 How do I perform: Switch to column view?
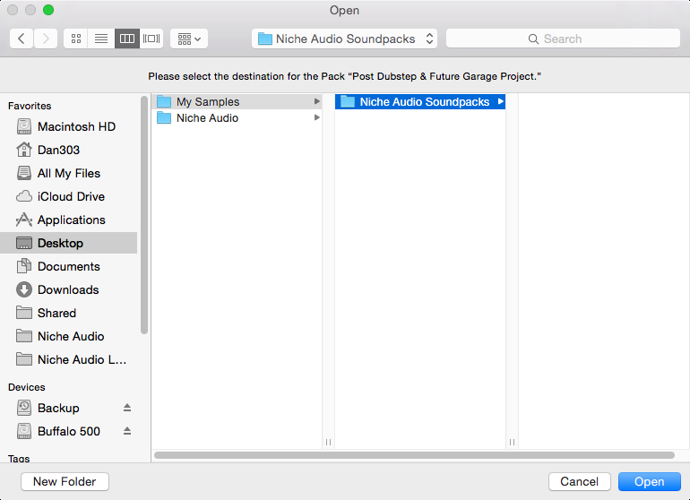[x=127, y=39]
